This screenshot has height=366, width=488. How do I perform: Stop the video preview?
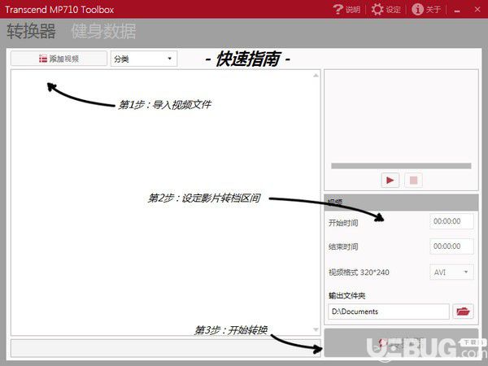413,180
